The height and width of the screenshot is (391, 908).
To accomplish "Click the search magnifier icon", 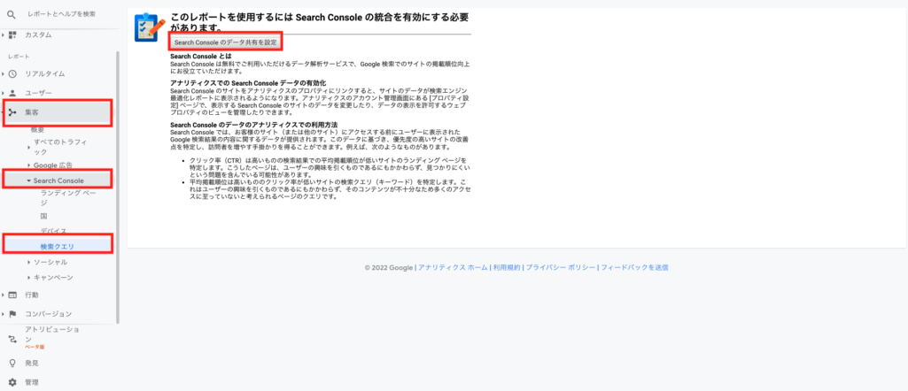I will click(11, 13).
